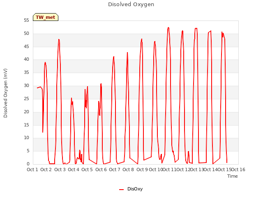Click the 45 y-axis tick label
This screenshot has height=197, width=263.
pyautogui.click(x=26, y=46)
